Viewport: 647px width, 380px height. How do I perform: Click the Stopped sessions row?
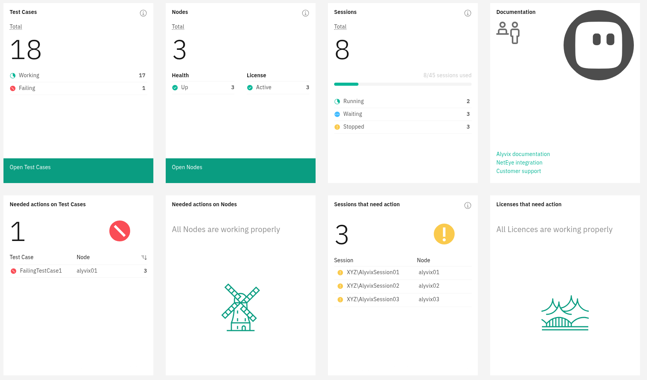click(402, 127)
